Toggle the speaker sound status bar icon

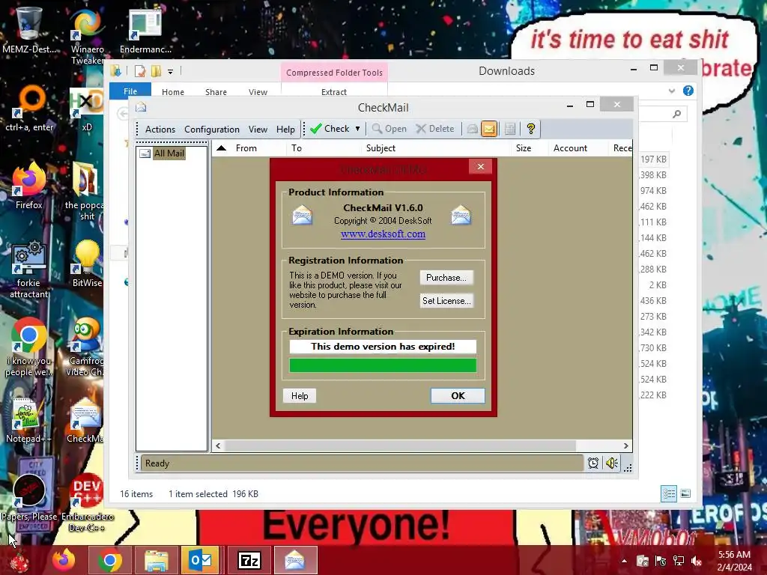tap(611, 463)
